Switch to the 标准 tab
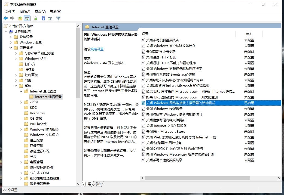 [x=98, y=184]
